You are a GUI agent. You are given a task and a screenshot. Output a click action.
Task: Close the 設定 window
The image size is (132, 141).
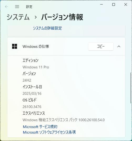pos(126,4)
